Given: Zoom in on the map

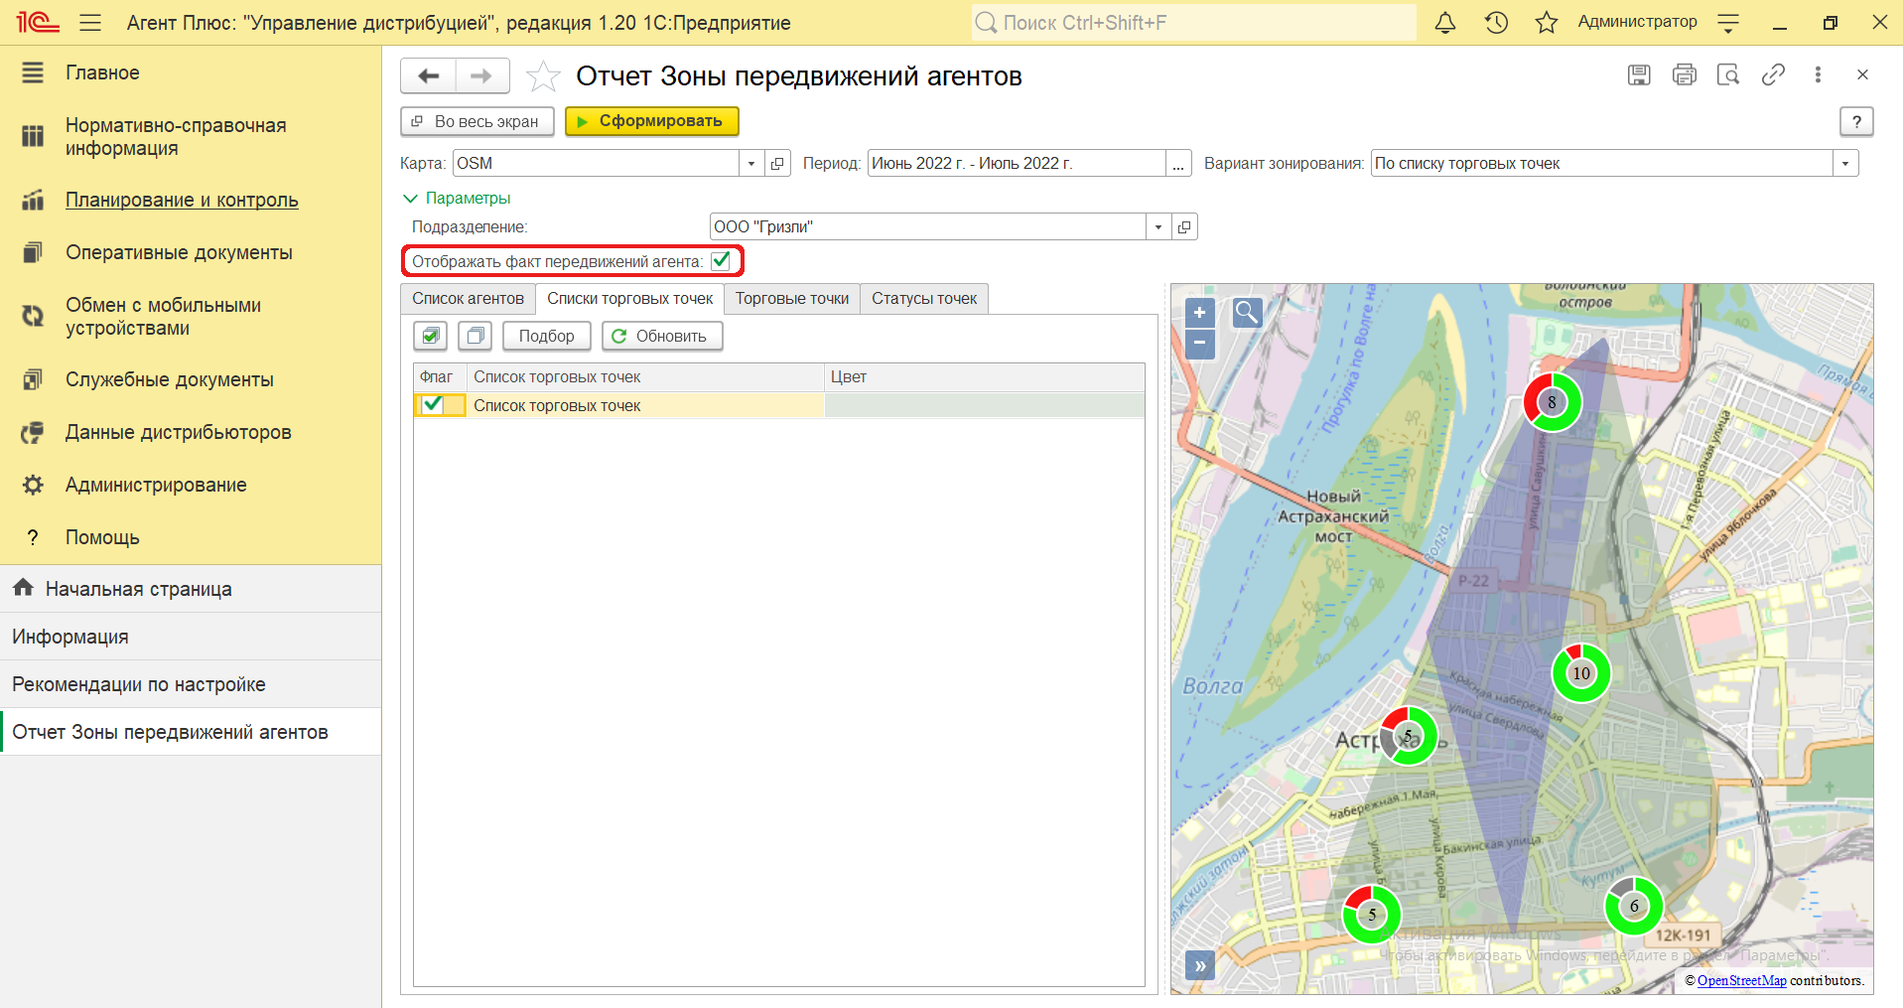Looking at the screenshot, I should coord(1199,313).
